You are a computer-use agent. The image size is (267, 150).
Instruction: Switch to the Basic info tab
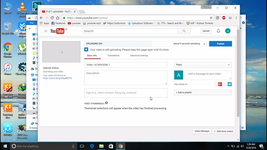click(92, 55)
